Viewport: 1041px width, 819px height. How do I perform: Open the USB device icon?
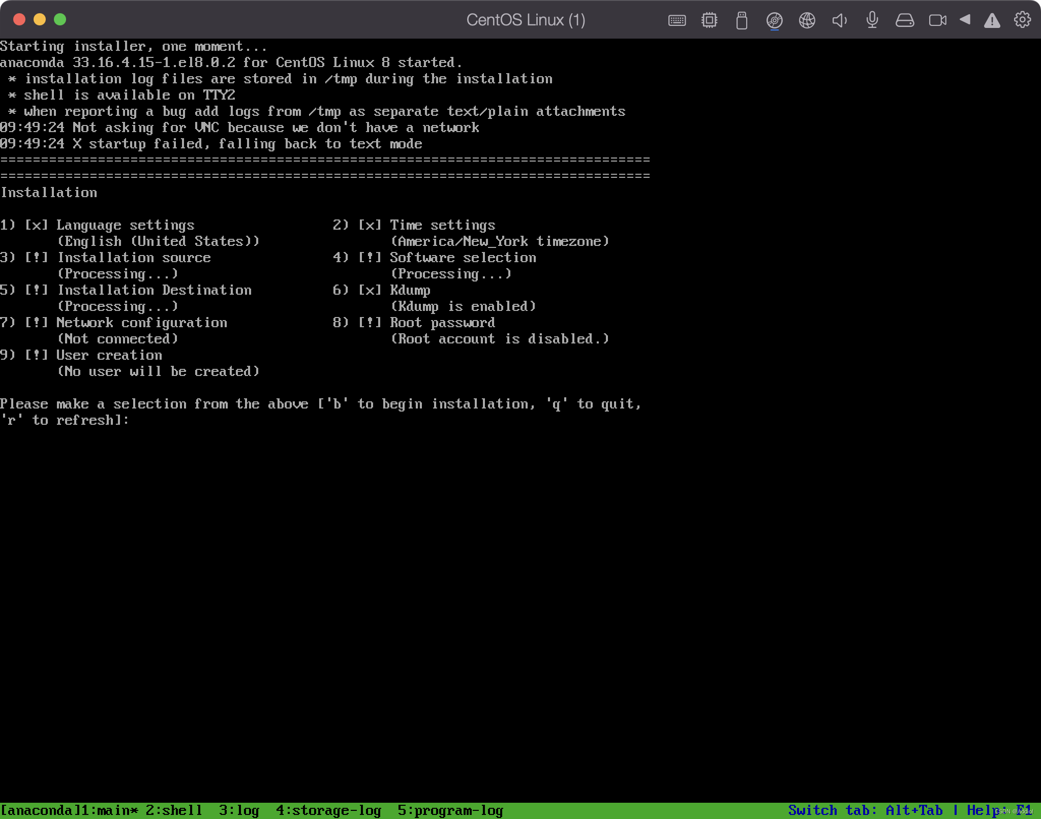(x=742, y=20)
